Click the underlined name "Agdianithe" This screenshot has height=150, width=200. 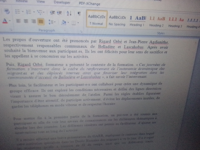pyautogui.click(x=158, y=42)
